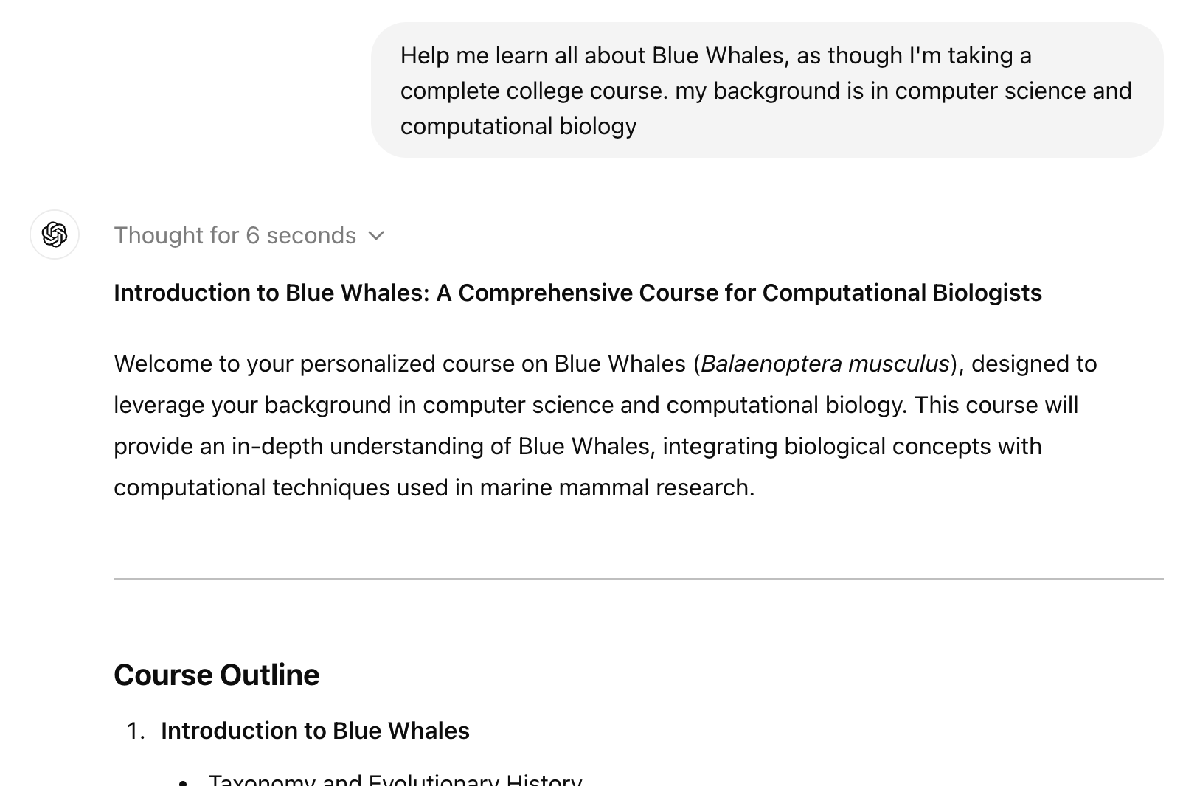Click the user message bubble about Blue Whales

767,90
